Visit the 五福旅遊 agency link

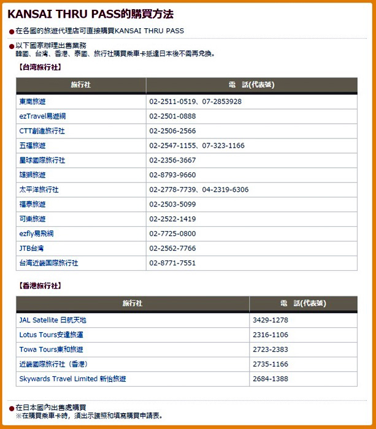coord(33,146)
